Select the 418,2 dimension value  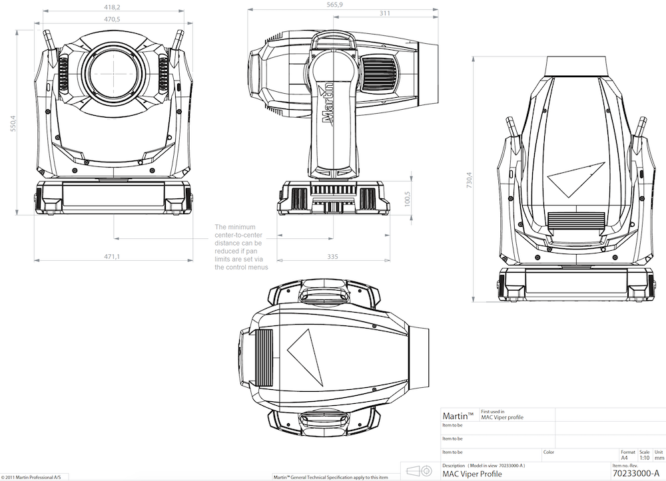(x=112, y=7)
